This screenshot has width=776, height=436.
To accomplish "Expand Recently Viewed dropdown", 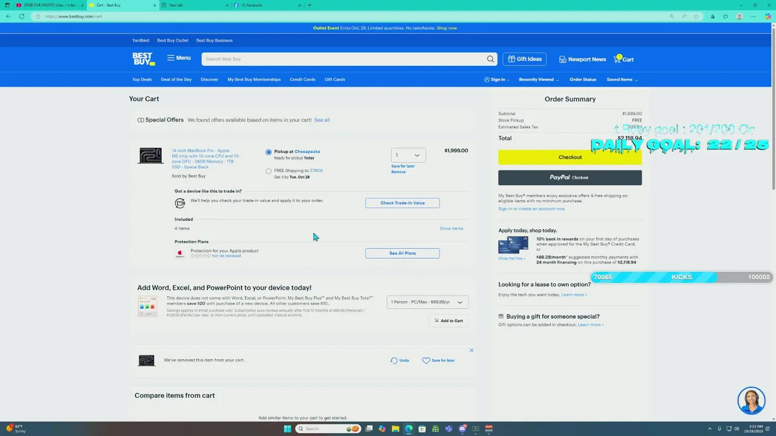I will [x=538, y=79].
